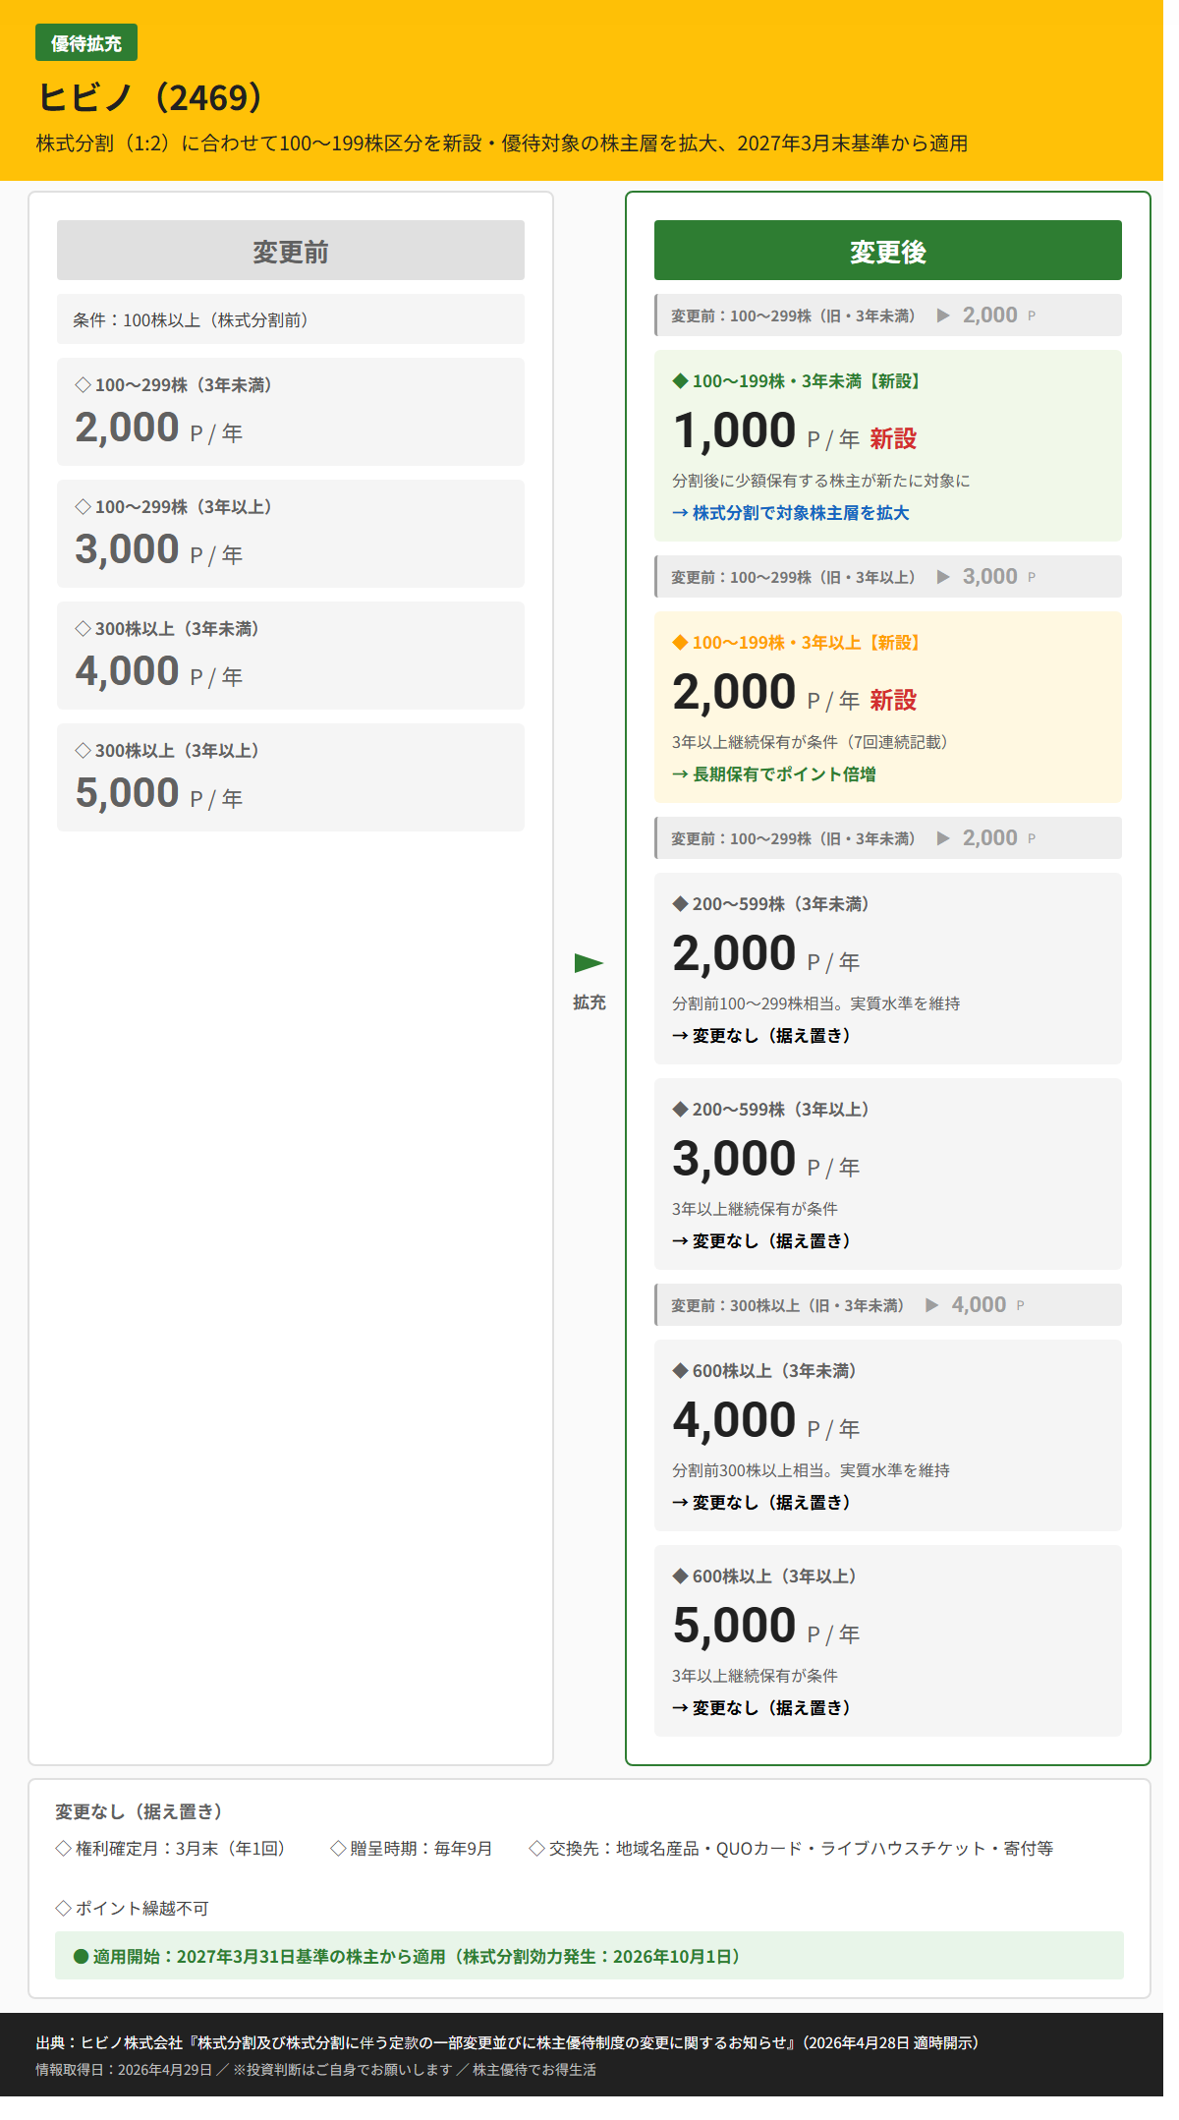Viewport: 1179px width, 2120px height.
Task: Click the diamond beside 贈呈時期：毎年9月
Action: point(338,1849)
